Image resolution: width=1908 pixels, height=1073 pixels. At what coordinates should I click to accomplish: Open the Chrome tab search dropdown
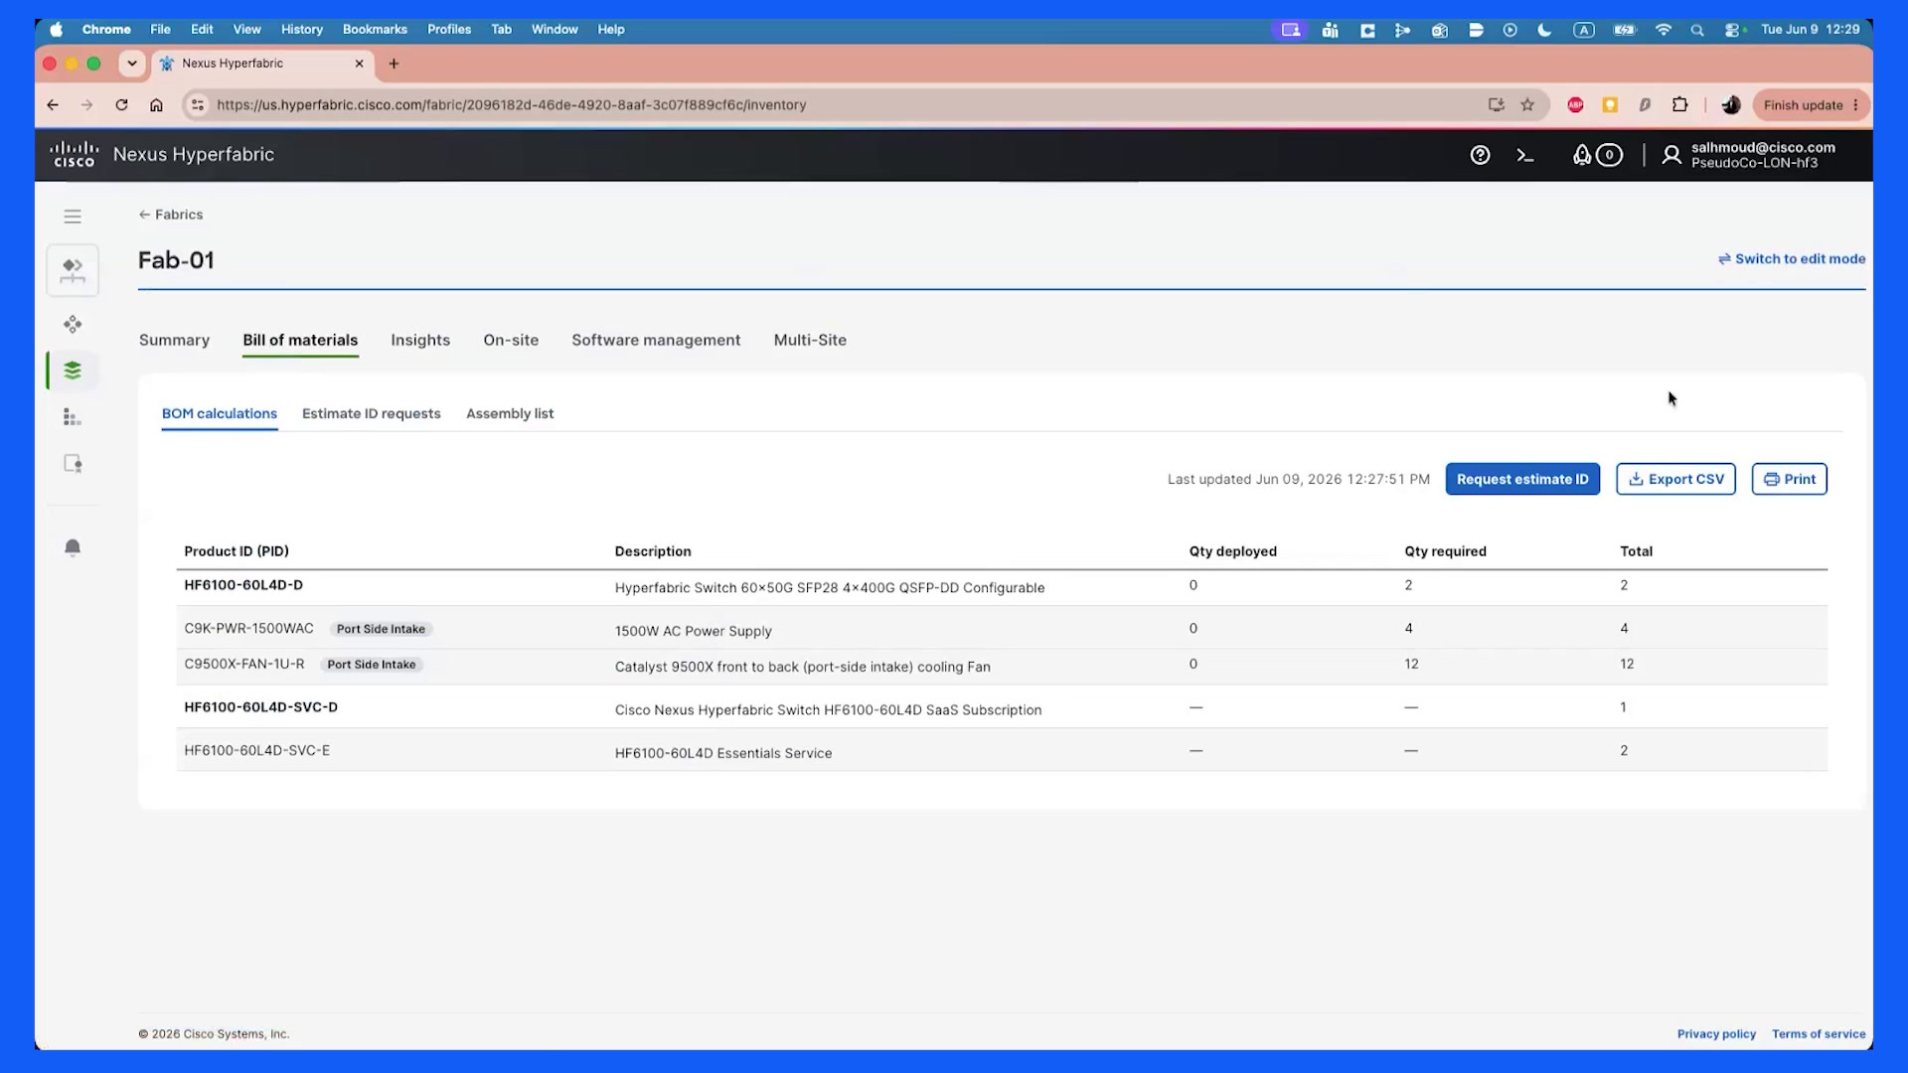pyautogui.click(x=131, y=64)
